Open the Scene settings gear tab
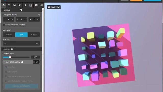The image size is (163, 92). pos(4,5)
